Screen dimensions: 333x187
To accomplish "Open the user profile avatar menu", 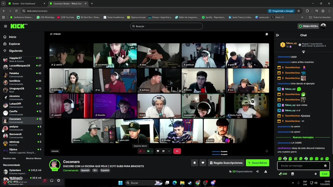I will tap(323, 26).
